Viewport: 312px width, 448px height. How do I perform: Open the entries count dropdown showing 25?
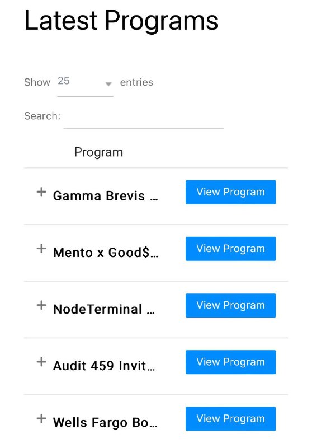[x=85, y=82]
